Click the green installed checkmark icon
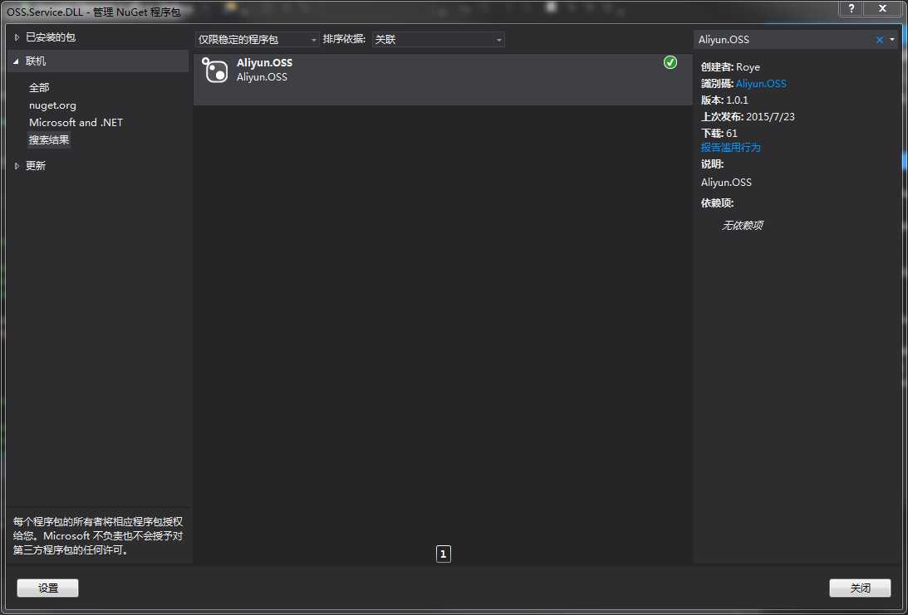This screenshot has height=615, width=908. click(x=670, y=62)
